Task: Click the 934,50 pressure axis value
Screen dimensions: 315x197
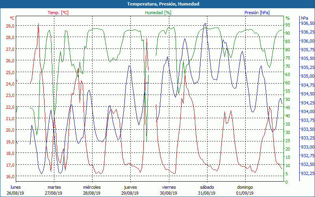Action: click(x=308, y=94)
